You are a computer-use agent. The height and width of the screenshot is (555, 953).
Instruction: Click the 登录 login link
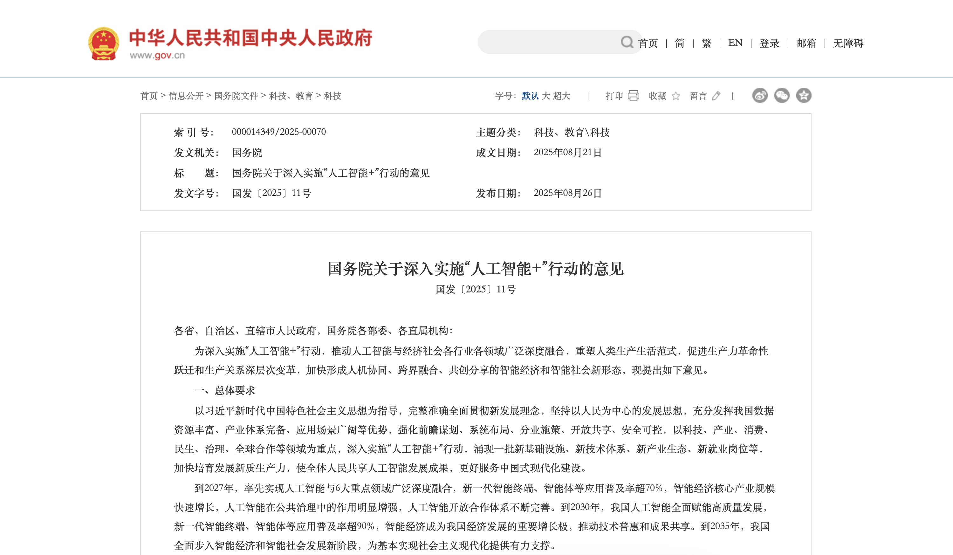[x=769, y=43]
